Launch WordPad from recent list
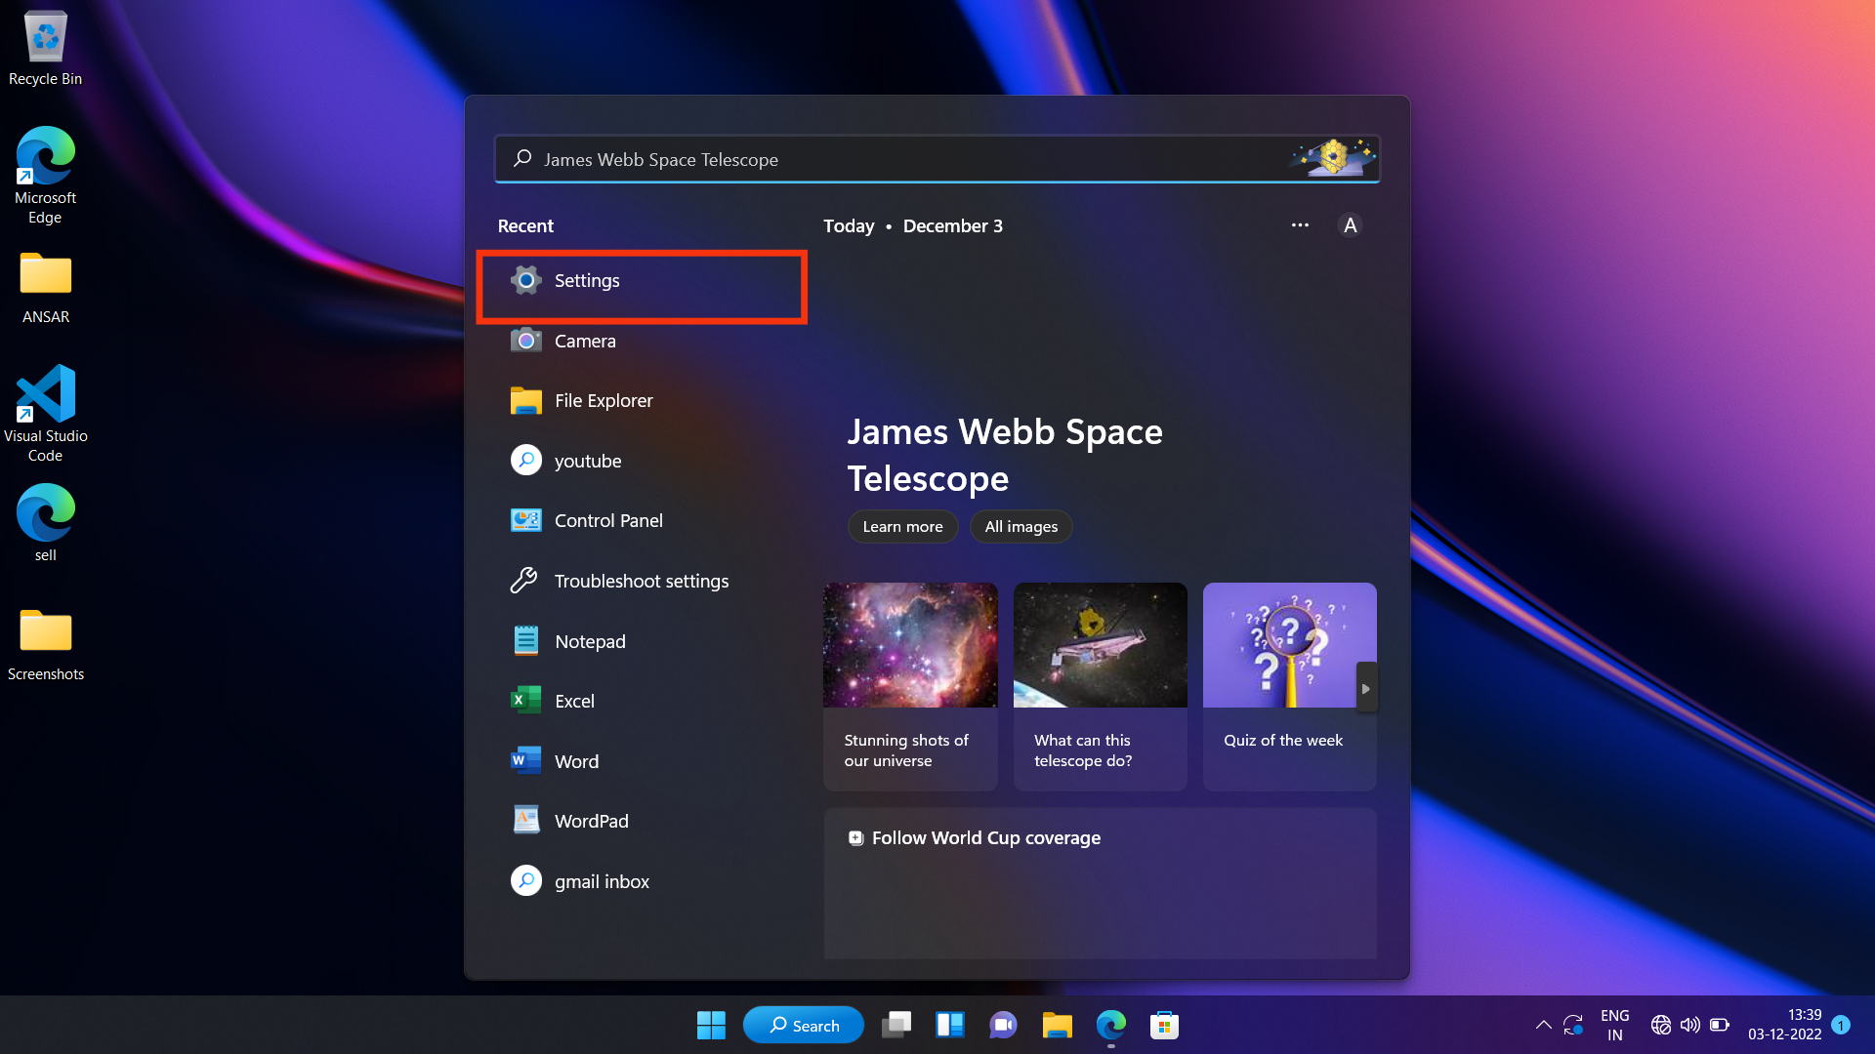 coord(643,821)
